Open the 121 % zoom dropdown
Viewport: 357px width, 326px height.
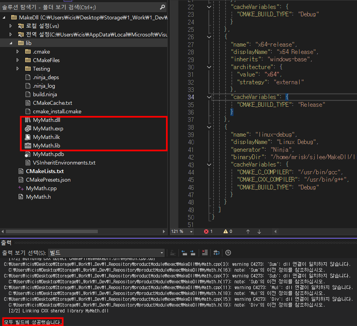(x=191, y=232)
